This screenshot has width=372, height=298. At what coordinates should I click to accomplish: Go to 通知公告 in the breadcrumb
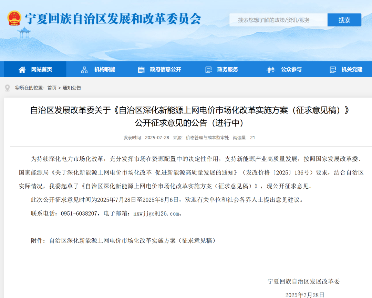coord(72,88)
